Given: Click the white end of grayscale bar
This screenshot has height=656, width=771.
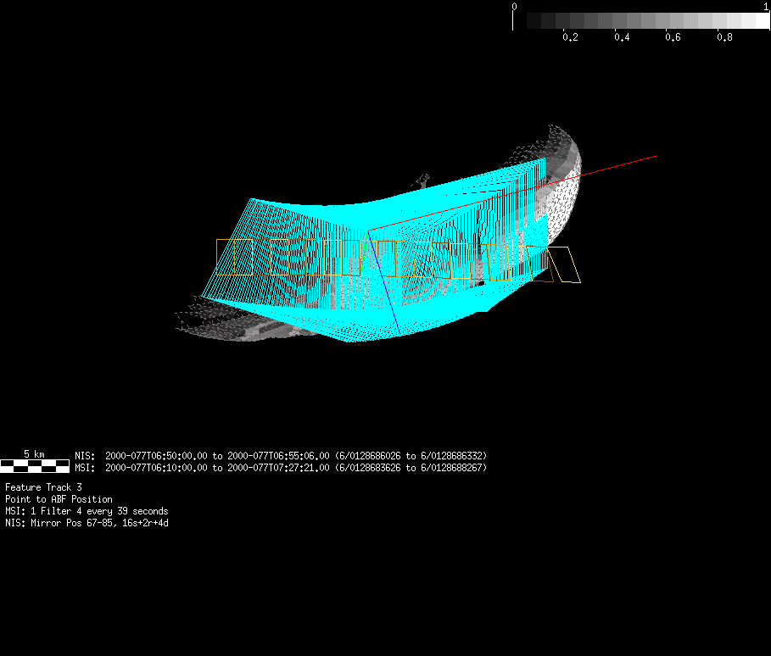Looking at the screenshot, I should click(761, 20).
